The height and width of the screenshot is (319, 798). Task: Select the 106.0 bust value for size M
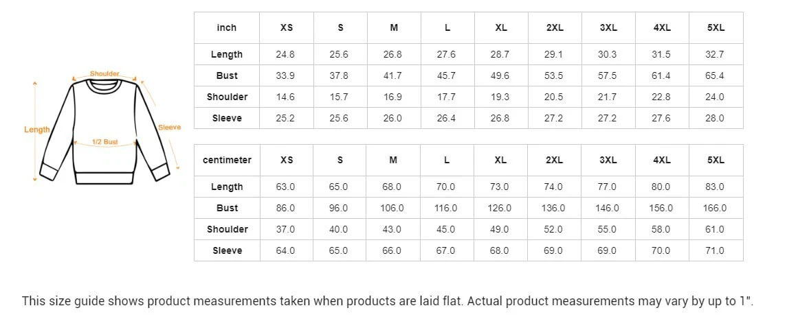coord(392,208)
